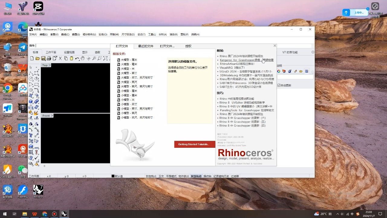Click the Save floppy disk toolbar icon

43,58
